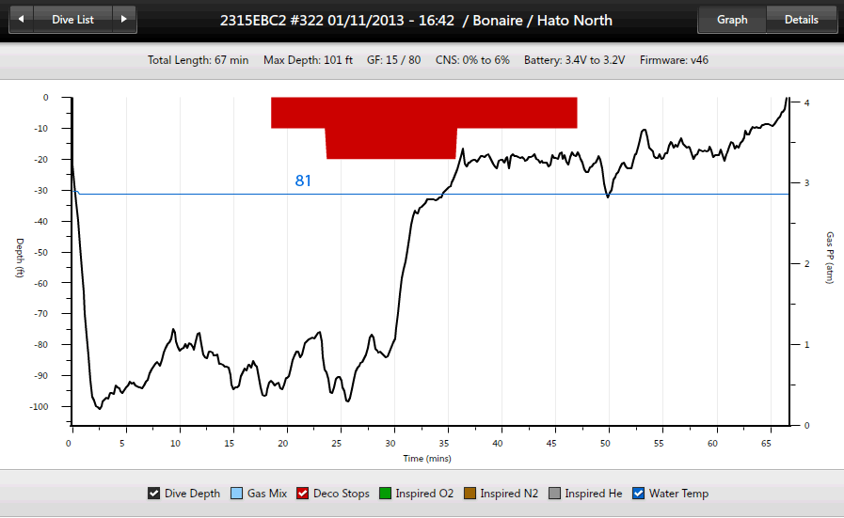Hide Deco Stops via its checkbox
Viewport: 844px width, 518px height.
click(304, 494)
